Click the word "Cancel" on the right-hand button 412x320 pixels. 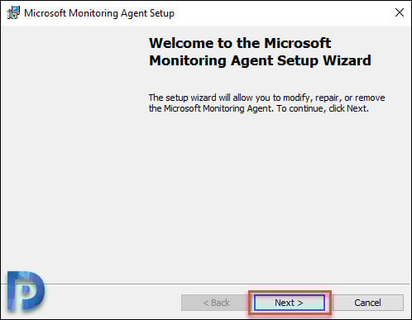click(x=368, y=303)
